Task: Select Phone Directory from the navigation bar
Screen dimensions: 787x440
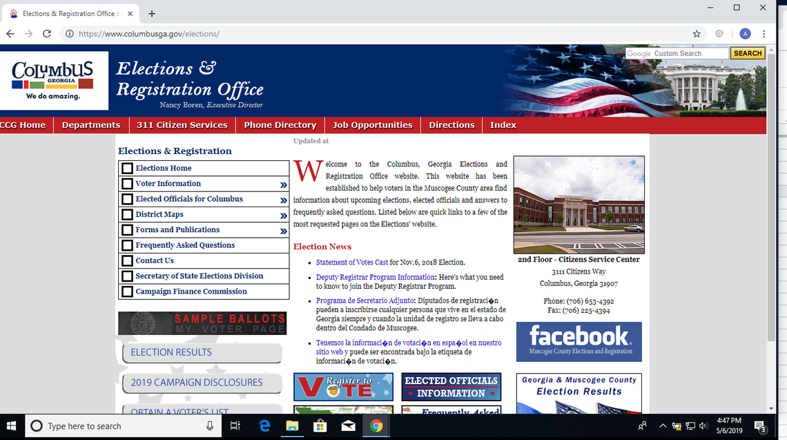Action: click(280, 125)
